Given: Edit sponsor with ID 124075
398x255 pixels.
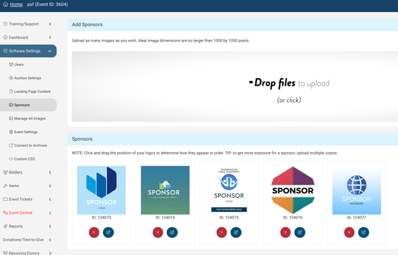Looking at the screenshot, I should tap(236, 232).
